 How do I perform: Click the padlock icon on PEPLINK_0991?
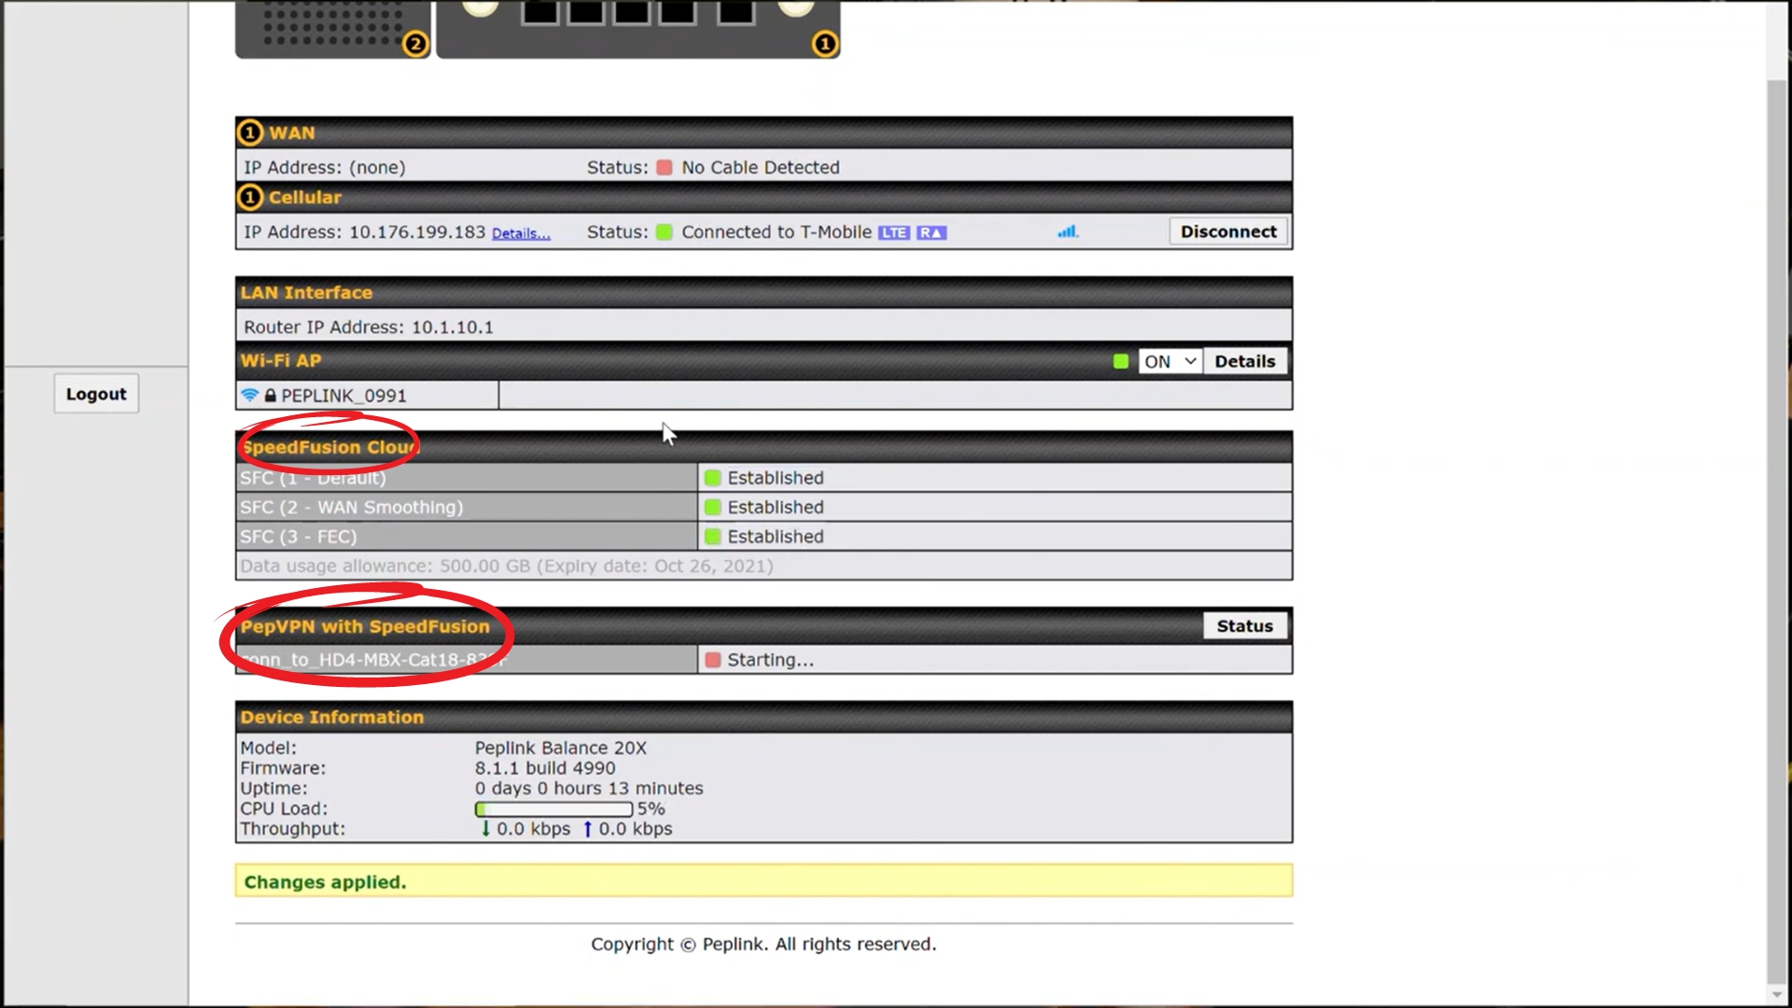(270, 396)
